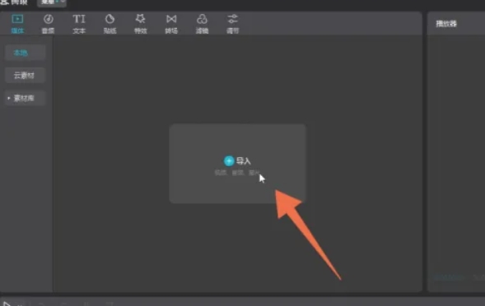Select the pointer tool in timeline toolbar
This screenshot has width=485, height=306.
[7, 304]
